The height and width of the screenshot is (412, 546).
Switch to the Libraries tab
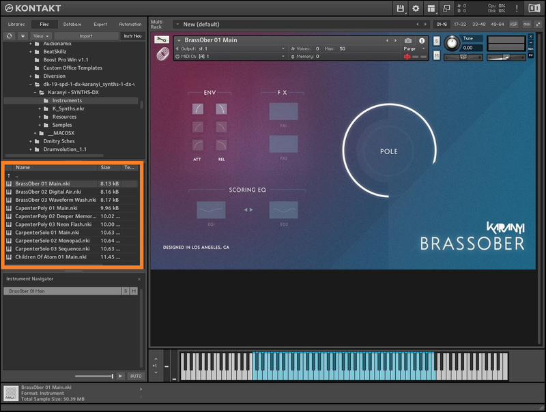point(16,24)
